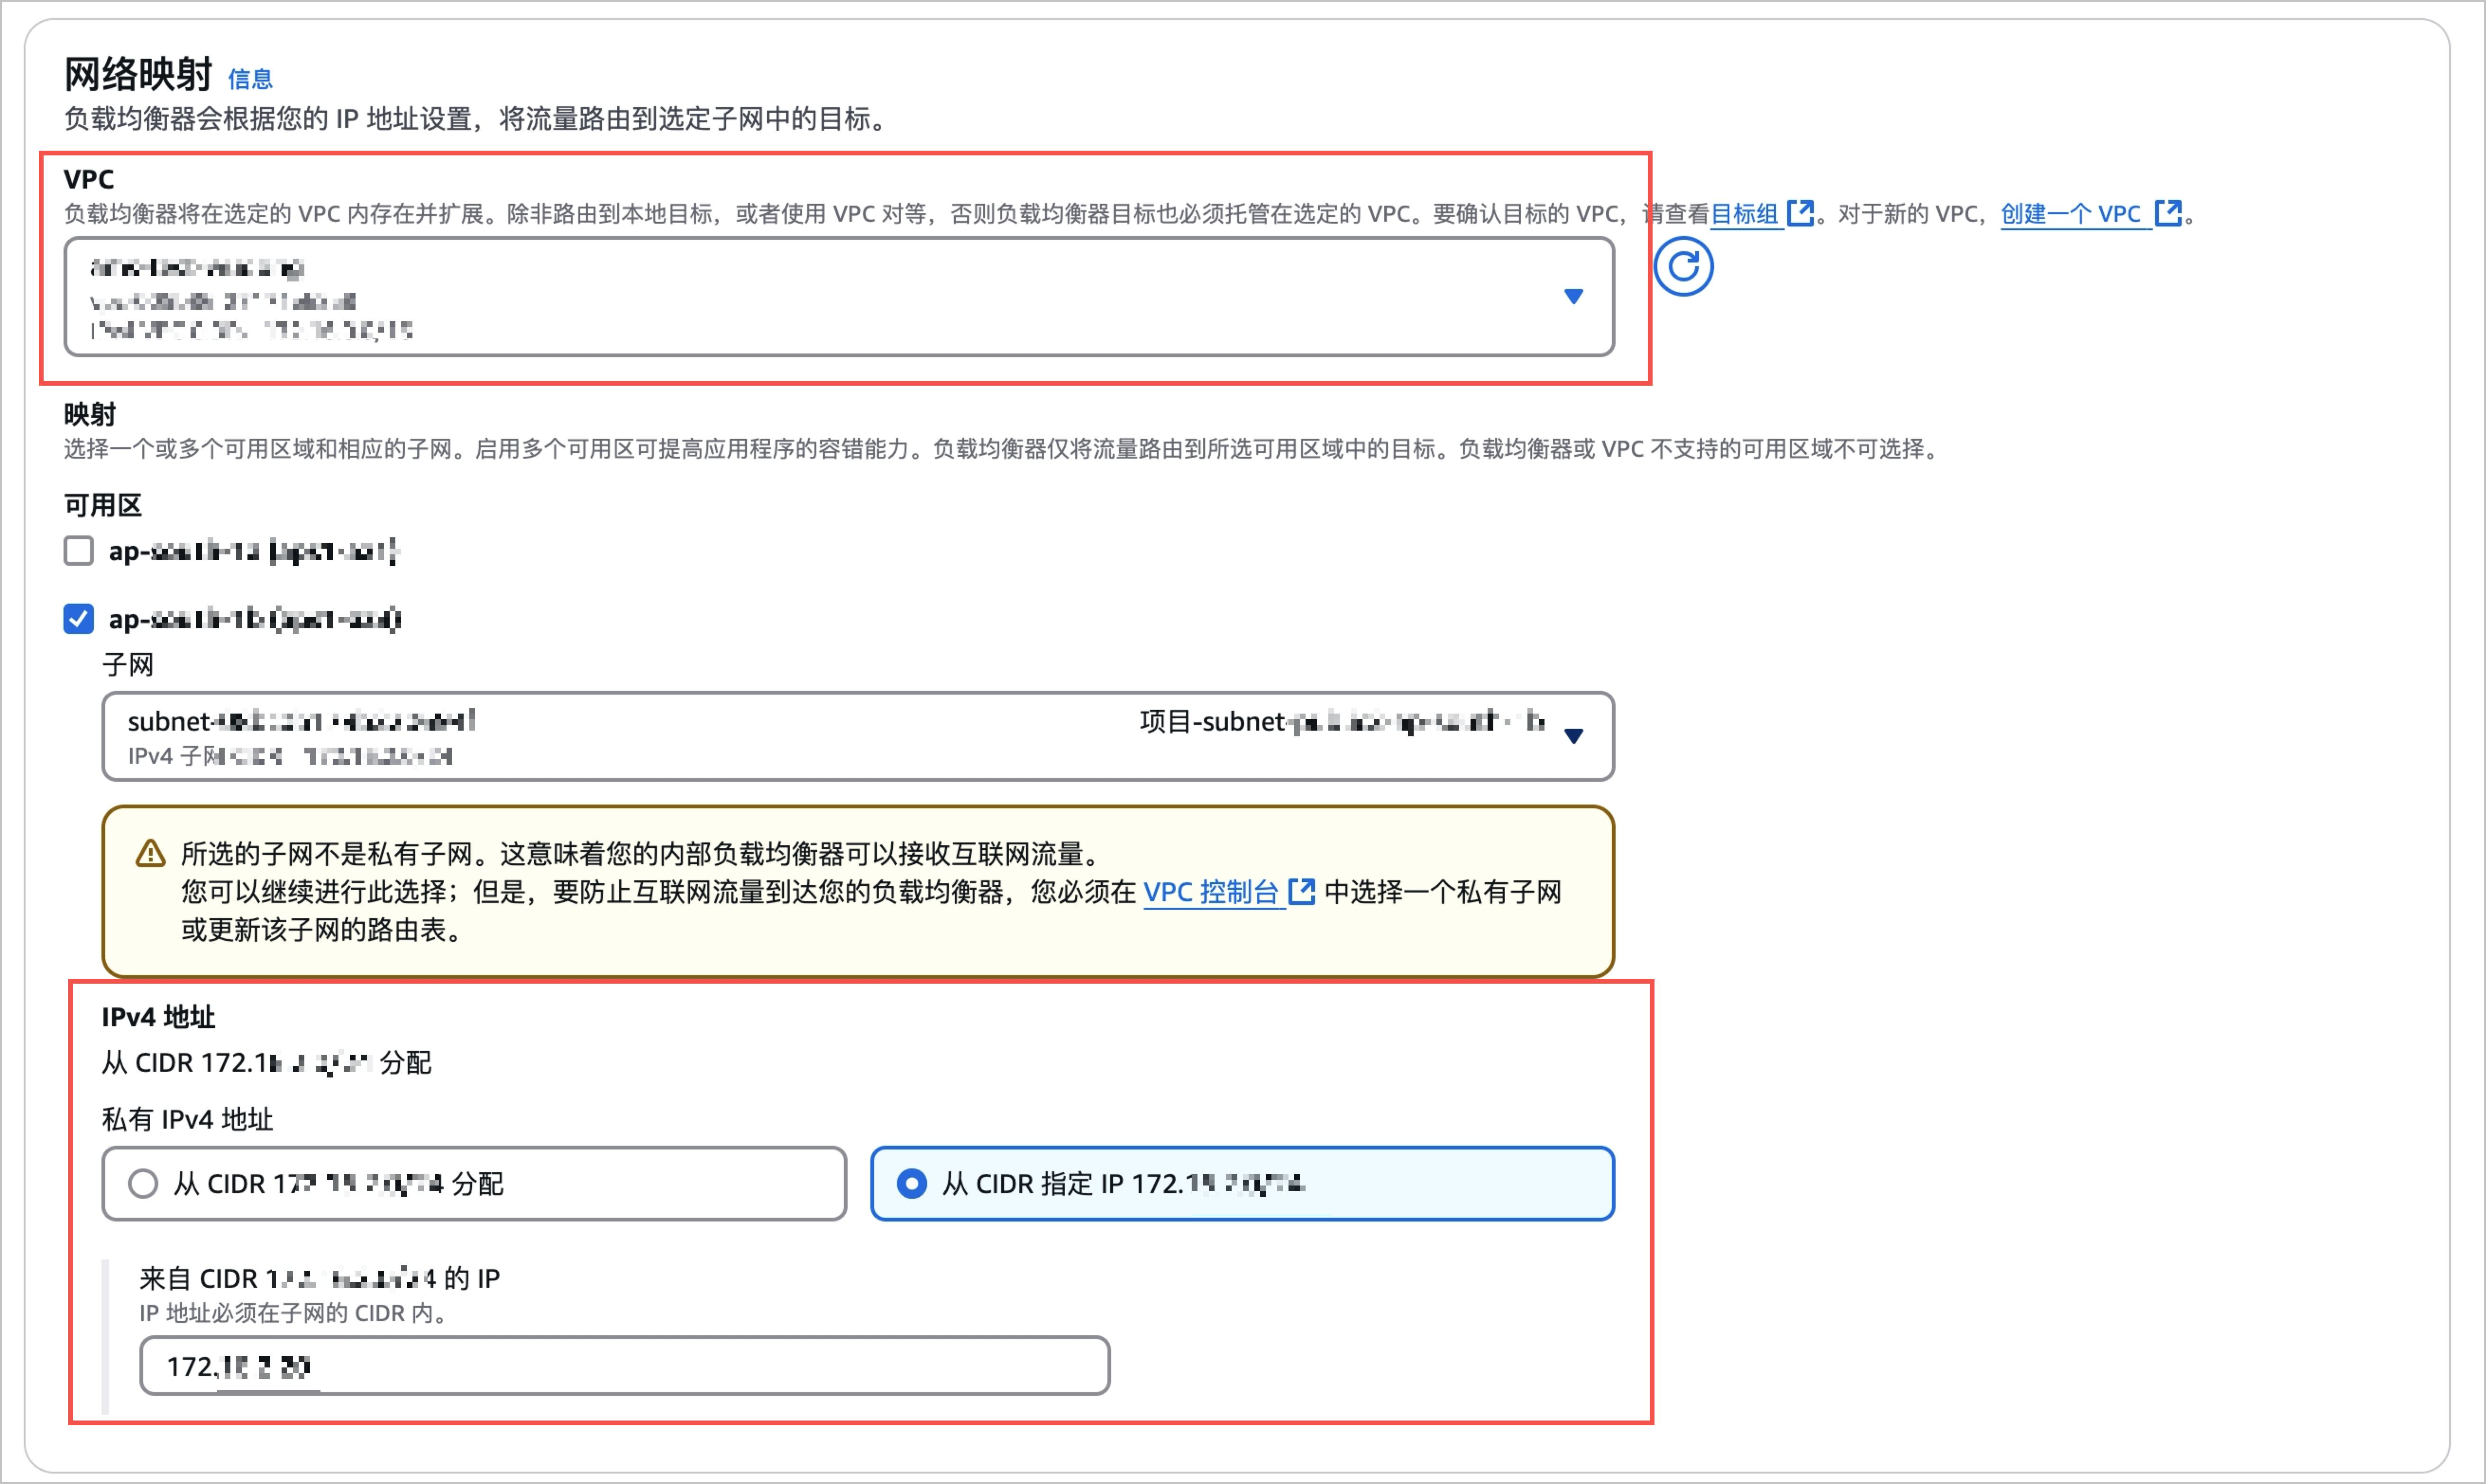Click external link icon beside 创建一个 VPC
This screenshot has height=1484, width=2486.
(2167, 213)
